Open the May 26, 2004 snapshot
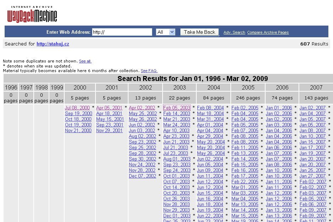The height and width of the screenshot is (222, 333). (211, 153)
